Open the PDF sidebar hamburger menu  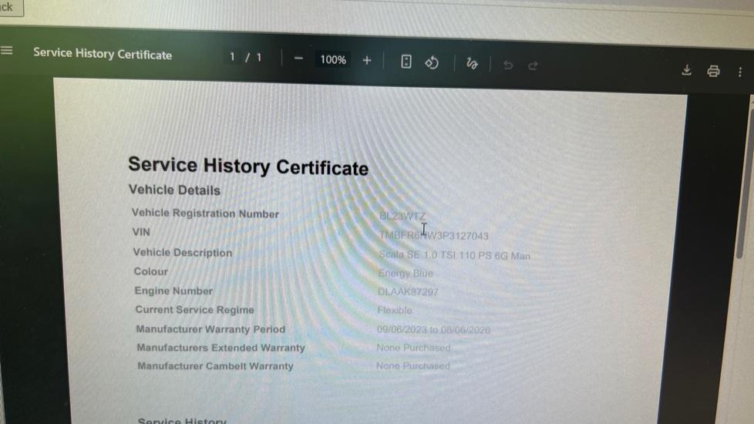(7, 51)
